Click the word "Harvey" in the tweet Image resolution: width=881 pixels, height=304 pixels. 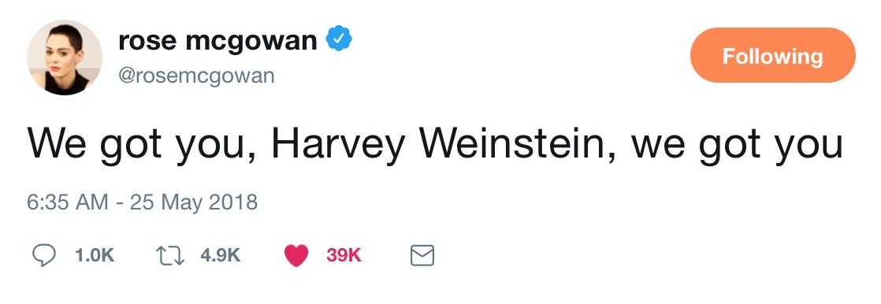click(x=338, y=144)
